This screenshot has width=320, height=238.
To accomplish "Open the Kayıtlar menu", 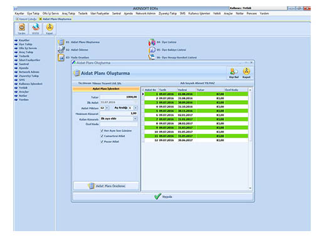I will 19,14.
